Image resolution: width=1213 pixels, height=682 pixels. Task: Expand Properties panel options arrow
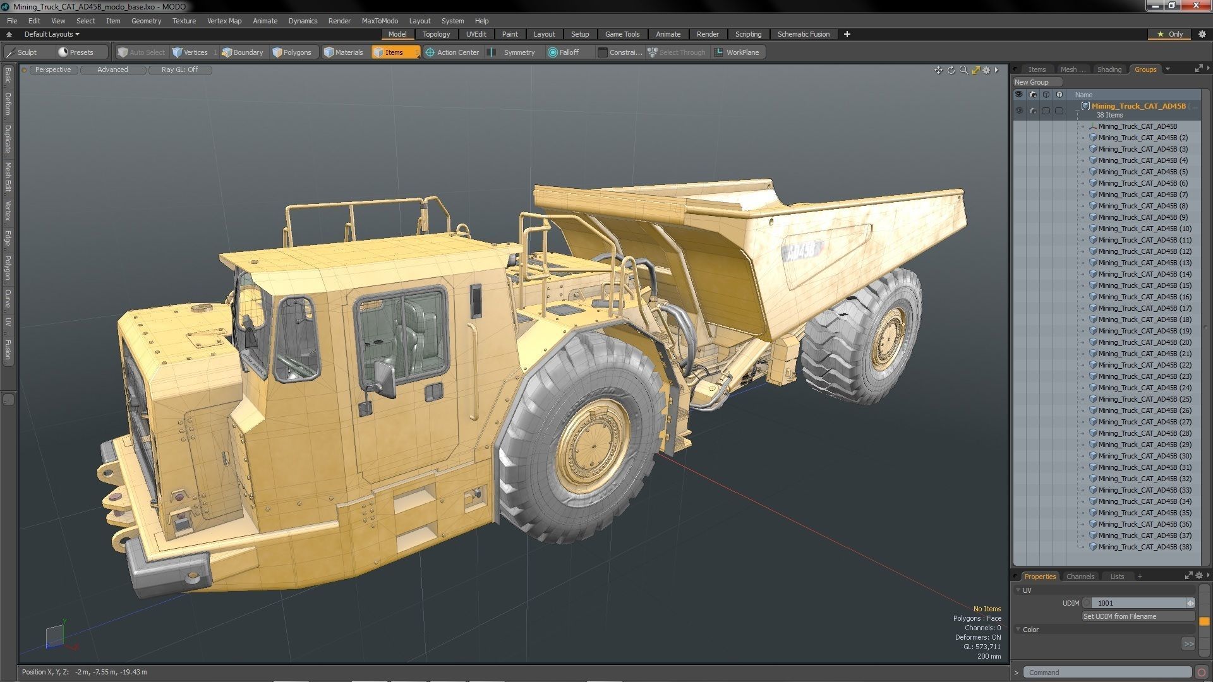(x=1208, y=576)
